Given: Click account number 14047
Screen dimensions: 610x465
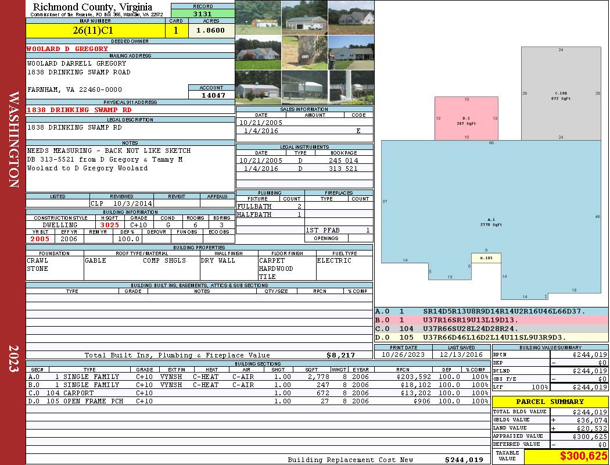Looking at the screenshot, I should click(x=213, y=95).
